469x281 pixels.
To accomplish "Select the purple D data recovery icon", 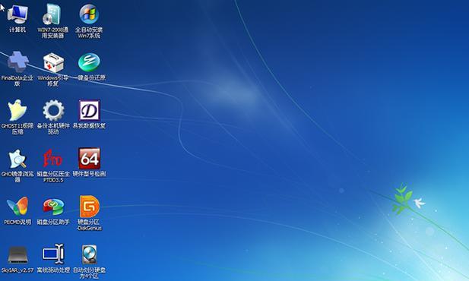I will click(x=89, y=110).
